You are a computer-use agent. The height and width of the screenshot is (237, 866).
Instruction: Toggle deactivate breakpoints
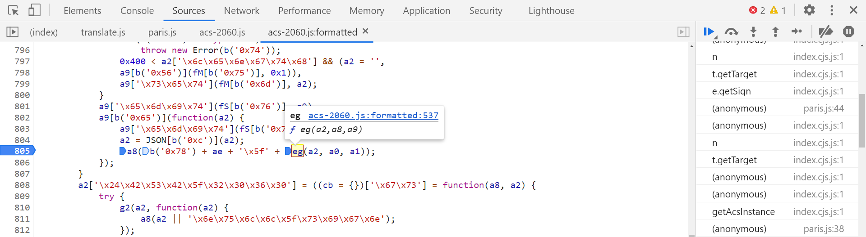(x=826, y=31)
